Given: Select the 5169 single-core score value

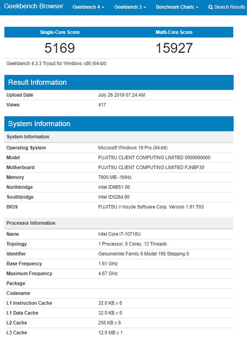Looking at the screenshot, I should pos(60,48).
